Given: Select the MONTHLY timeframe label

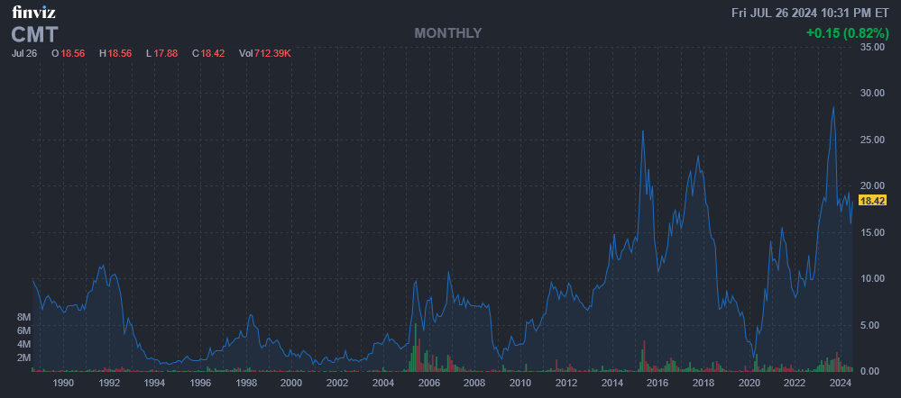Looking at the screenshot, I should coord(448,33).
